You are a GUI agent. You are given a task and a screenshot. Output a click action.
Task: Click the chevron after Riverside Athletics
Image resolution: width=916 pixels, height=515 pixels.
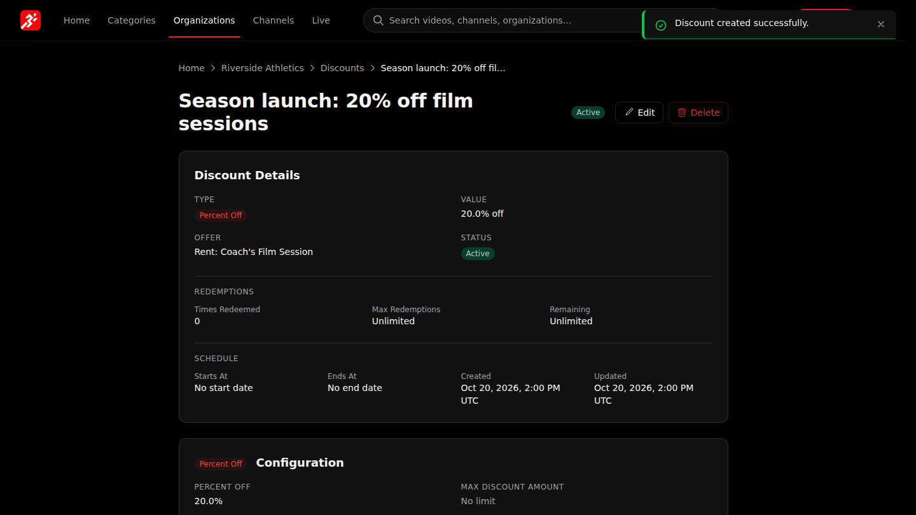(x=312, y=68)
